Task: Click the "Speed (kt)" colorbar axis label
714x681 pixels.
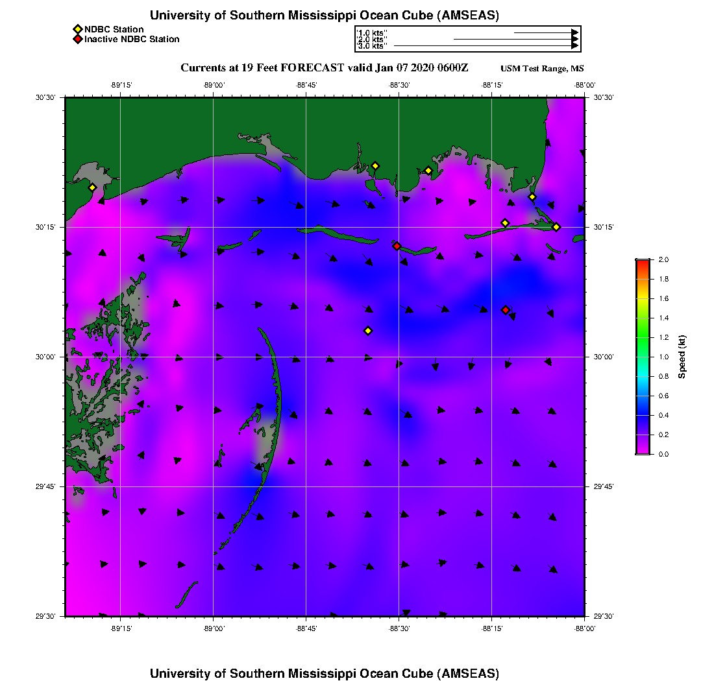Action: click(682, 357)
